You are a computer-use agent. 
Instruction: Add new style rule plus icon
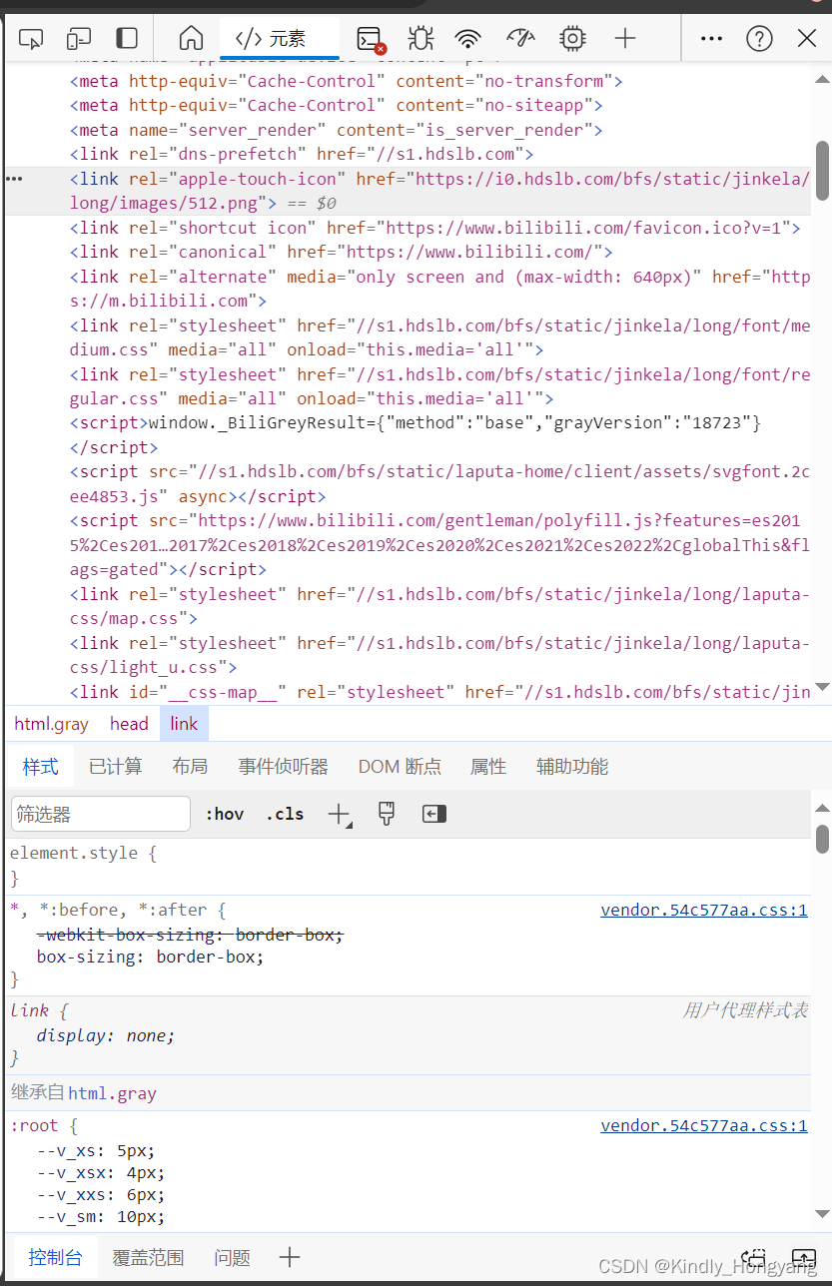click(340, 815)
